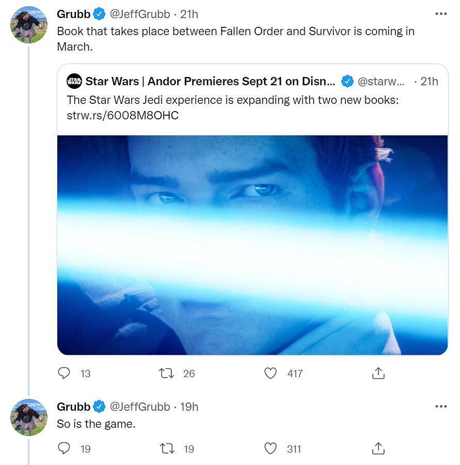
Task: Open the Star Wars account avatar
Action: click(74, 81)
